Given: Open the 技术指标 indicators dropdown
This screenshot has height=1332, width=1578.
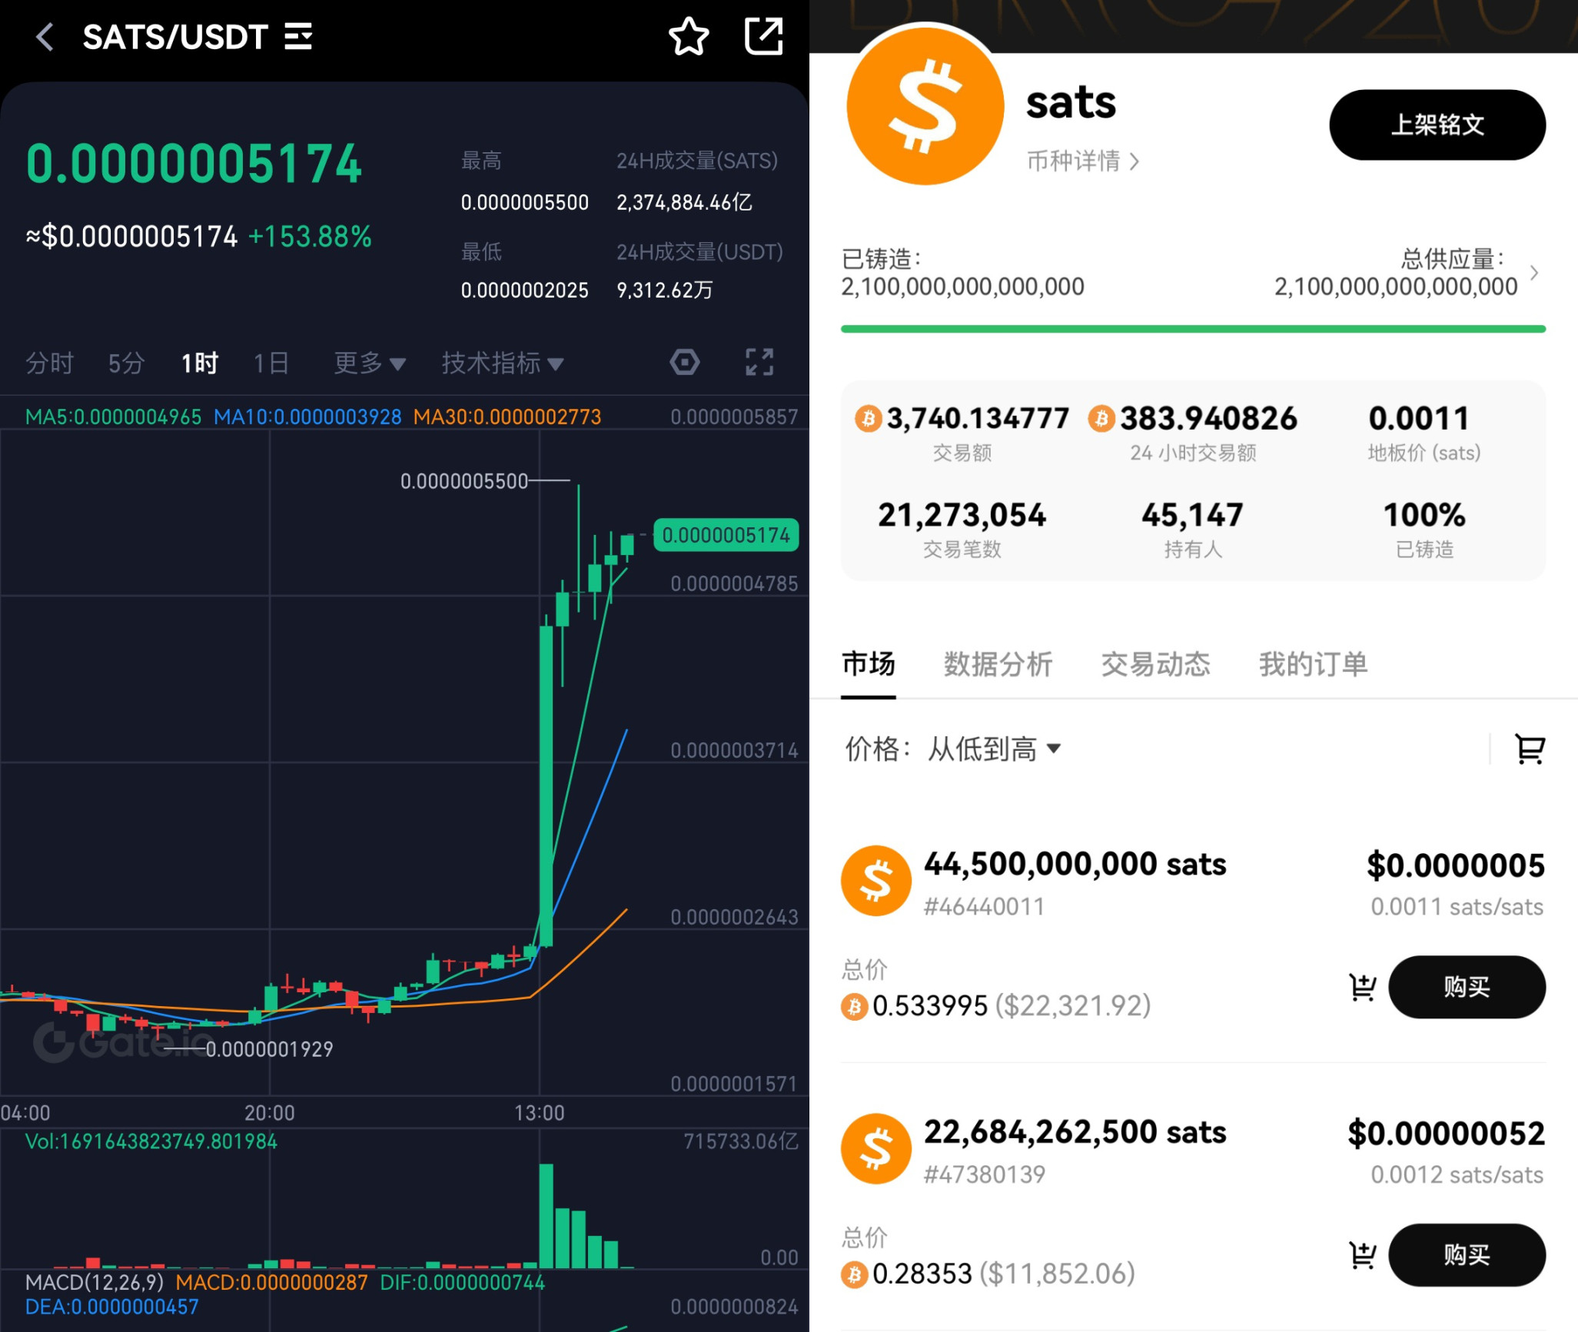Looking at the screenshot, I should pos(503,364).
